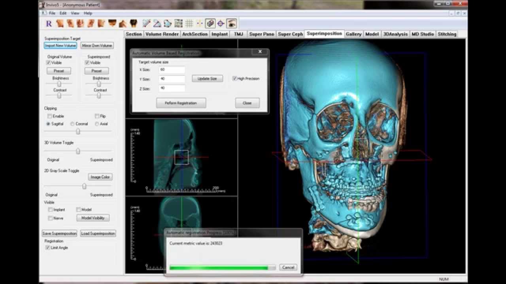Click Preset under Superimposed

point(96,71)
